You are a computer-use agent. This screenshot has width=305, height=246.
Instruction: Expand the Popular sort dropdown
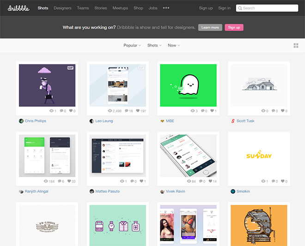point(132,45)
